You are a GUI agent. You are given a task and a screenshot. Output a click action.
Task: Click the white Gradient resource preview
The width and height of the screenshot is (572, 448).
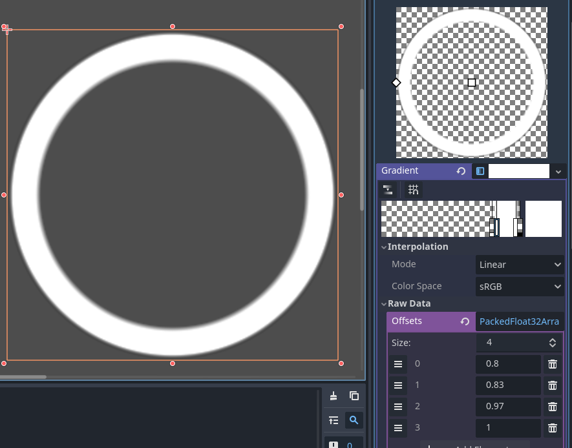[519, 171]
